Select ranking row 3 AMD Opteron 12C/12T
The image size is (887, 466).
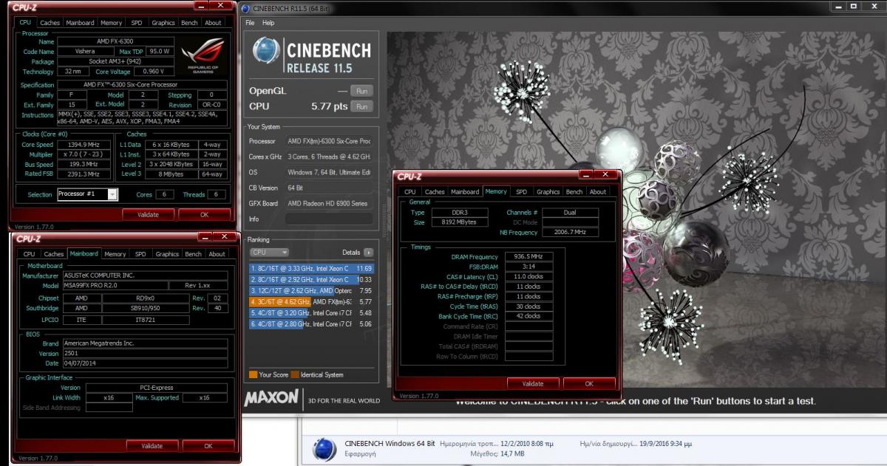(x=311, y=290)
